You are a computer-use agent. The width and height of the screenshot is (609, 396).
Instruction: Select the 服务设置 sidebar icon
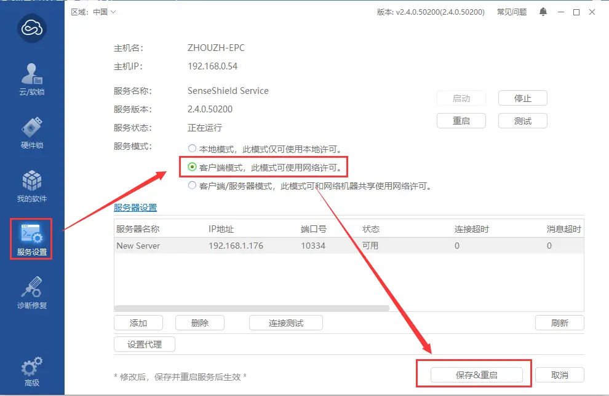point(32,239)
